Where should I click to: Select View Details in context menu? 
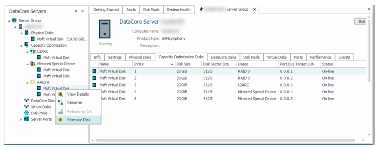78,94
